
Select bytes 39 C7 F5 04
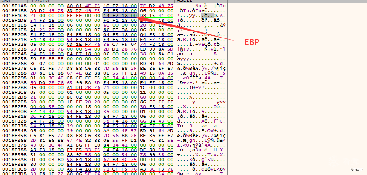click(x=120, y=44)
